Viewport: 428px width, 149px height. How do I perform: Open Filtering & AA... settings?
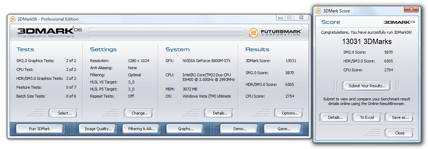tap(141, 129)
